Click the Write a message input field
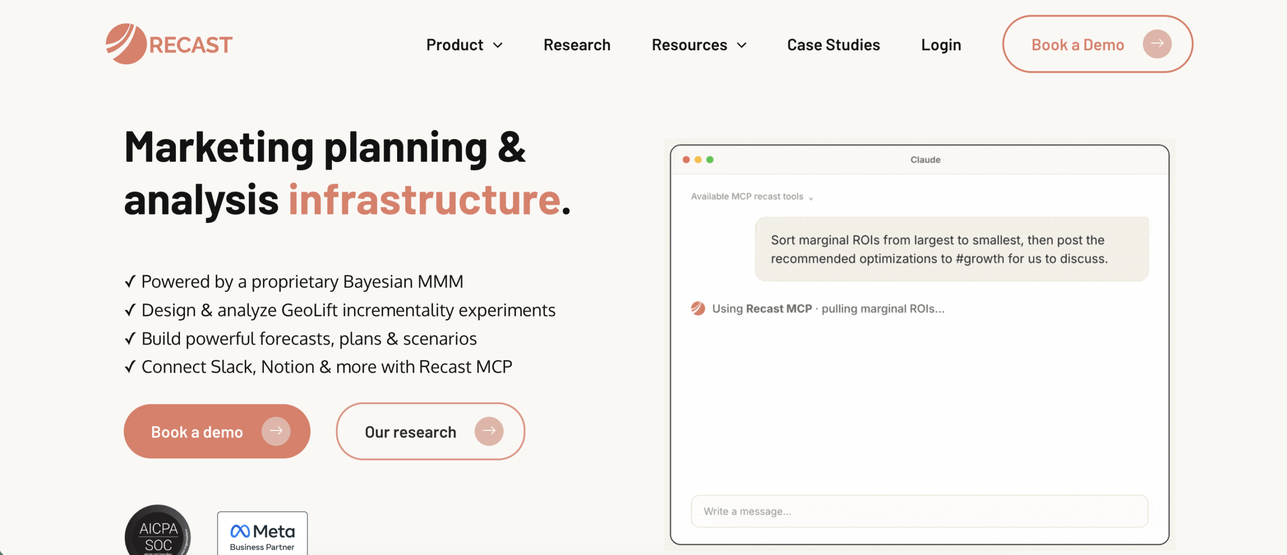This screenshot has height=555, width=1287. point(920,511)
